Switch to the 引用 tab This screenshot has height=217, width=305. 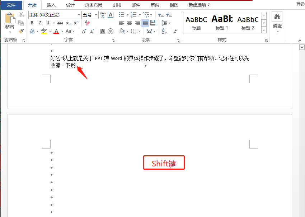coord(117,5)
